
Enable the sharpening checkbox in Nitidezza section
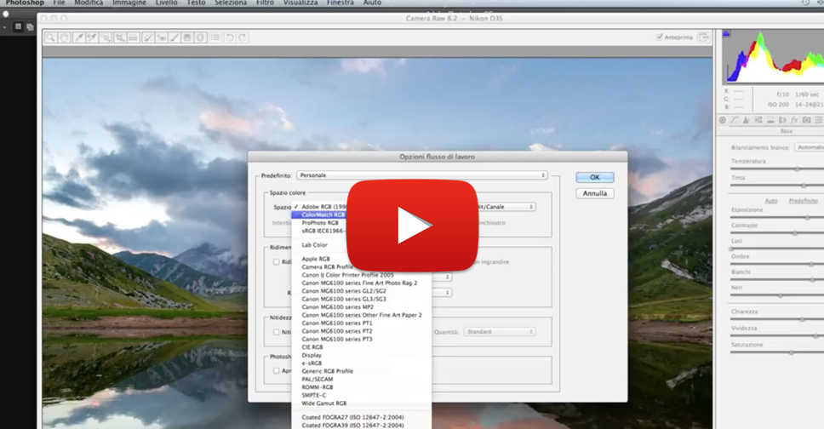click(x=277, y=332)
